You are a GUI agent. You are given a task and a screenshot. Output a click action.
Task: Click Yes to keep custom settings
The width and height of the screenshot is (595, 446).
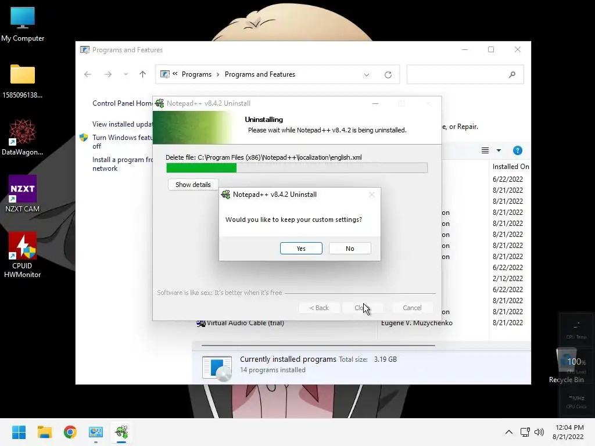click(301, 249)
